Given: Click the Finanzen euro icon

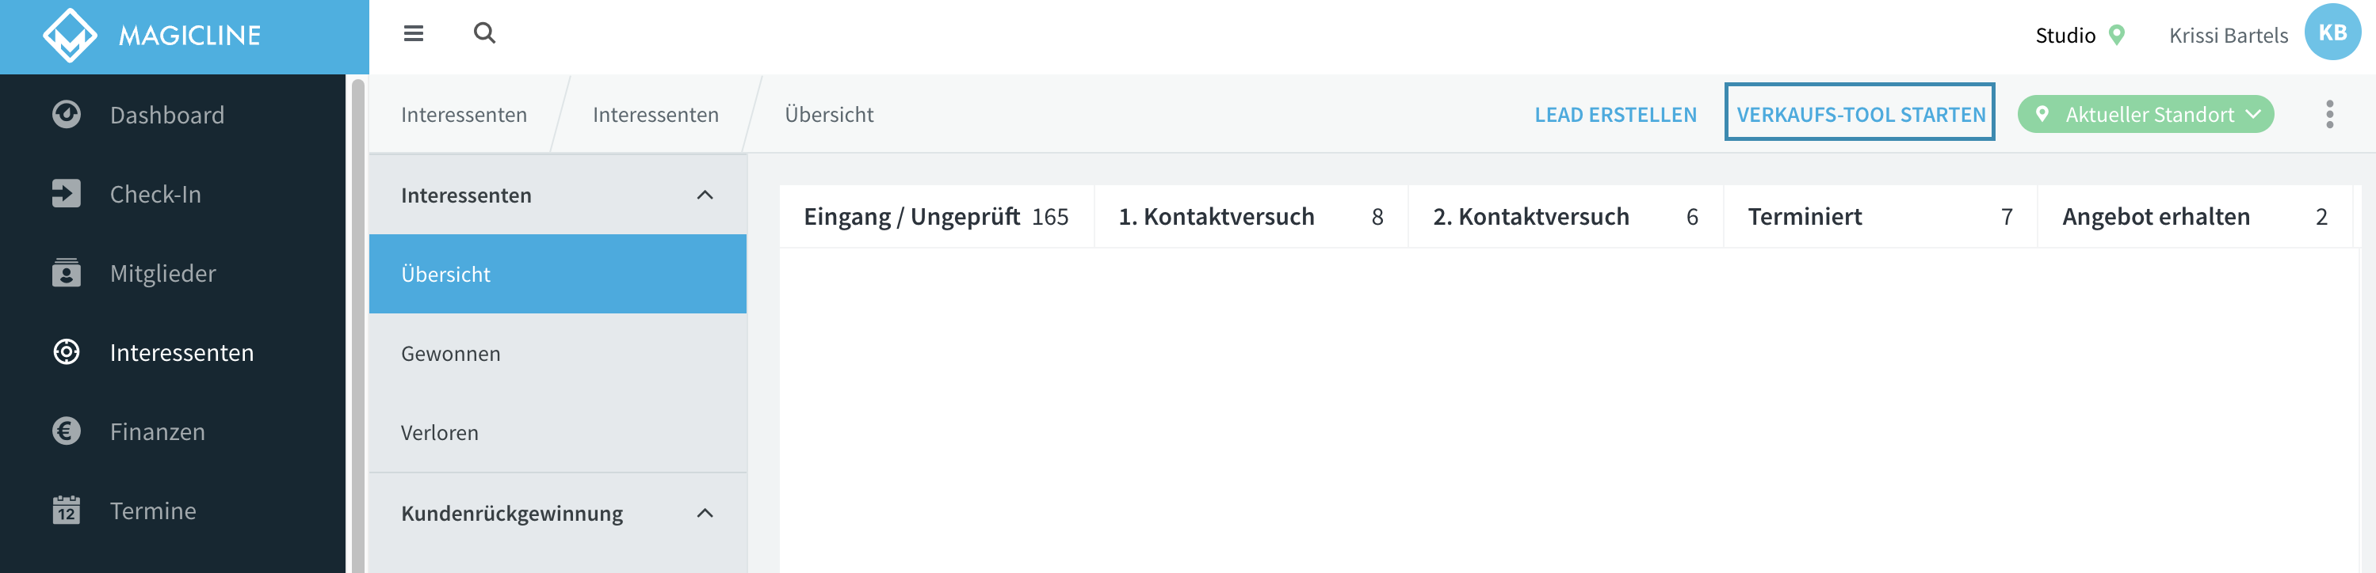Looking at the screenshot, I should 67,431.
